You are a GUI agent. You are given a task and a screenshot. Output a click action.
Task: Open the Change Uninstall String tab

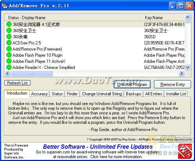point(102,94)
